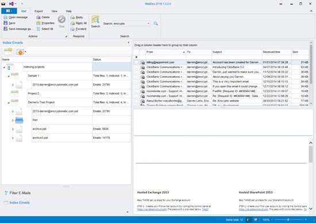Click the zoom out minus button
316x223 pixels.
click(272, 220)
